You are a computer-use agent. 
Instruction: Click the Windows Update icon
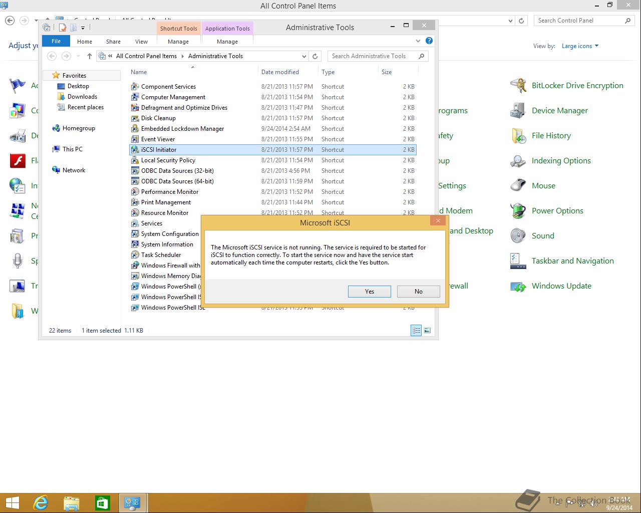click(x=518, y=286)
